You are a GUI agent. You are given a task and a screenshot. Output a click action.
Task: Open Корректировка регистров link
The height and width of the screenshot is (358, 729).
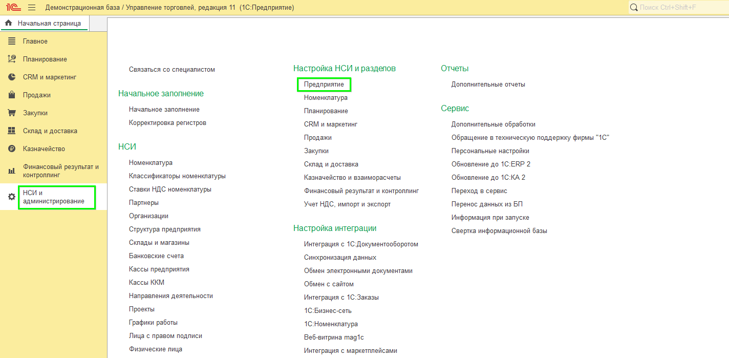coord(167,122)
